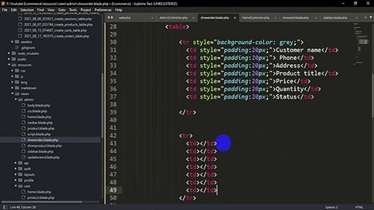The width and height of the screenshot is (374, 210).
Task: Open 2021_08_07 create_products_table.php file
Action: click(x=58, y=24)
